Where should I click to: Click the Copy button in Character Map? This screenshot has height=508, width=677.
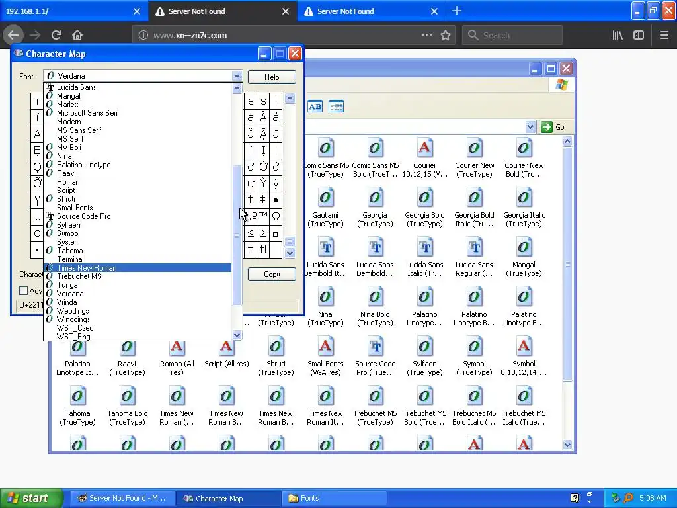click(x=272, y=275)
